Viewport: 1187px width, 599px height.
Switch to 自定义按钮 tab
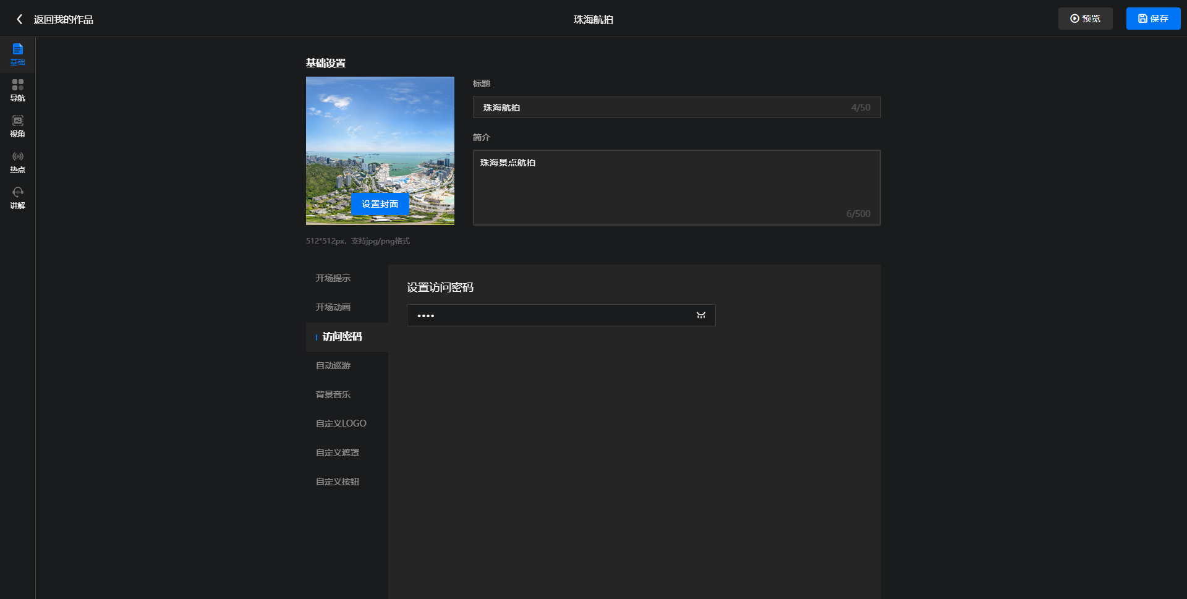click(338, 482)
